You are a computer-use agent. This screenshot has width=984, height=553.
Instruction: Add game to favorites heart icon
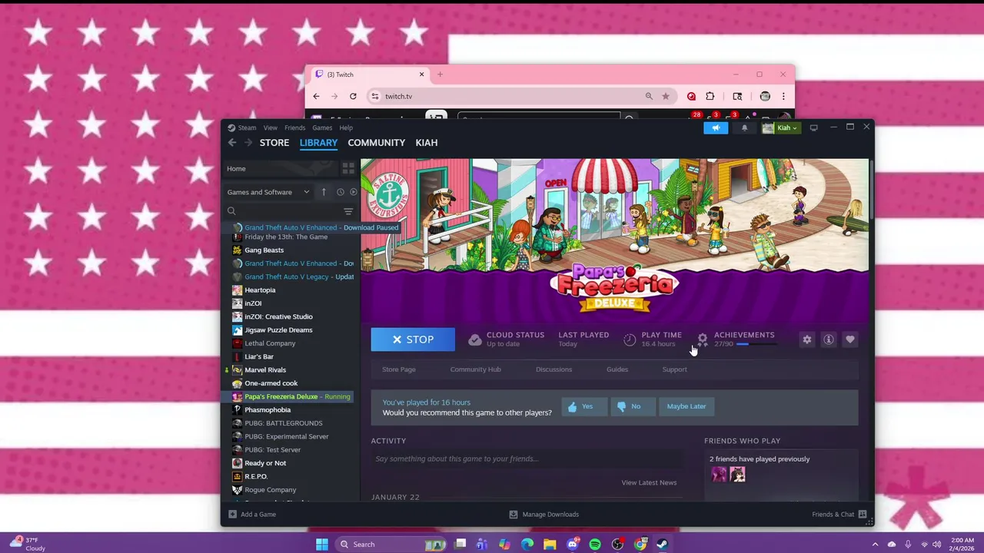tap(850, 339)
